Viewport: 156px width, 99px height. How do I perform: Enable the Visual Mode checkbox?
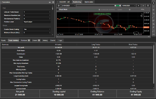tap(57, 10)
